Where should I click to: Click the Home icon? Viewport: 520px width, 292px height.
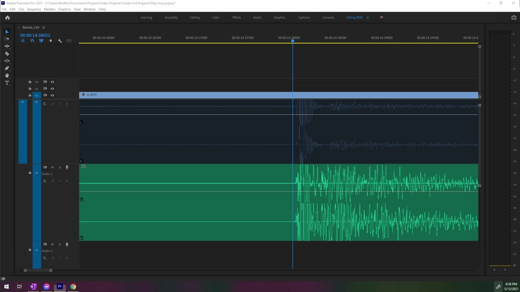tap(8, 18)
